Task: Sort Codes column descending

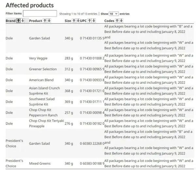Action: coord(121,21)
